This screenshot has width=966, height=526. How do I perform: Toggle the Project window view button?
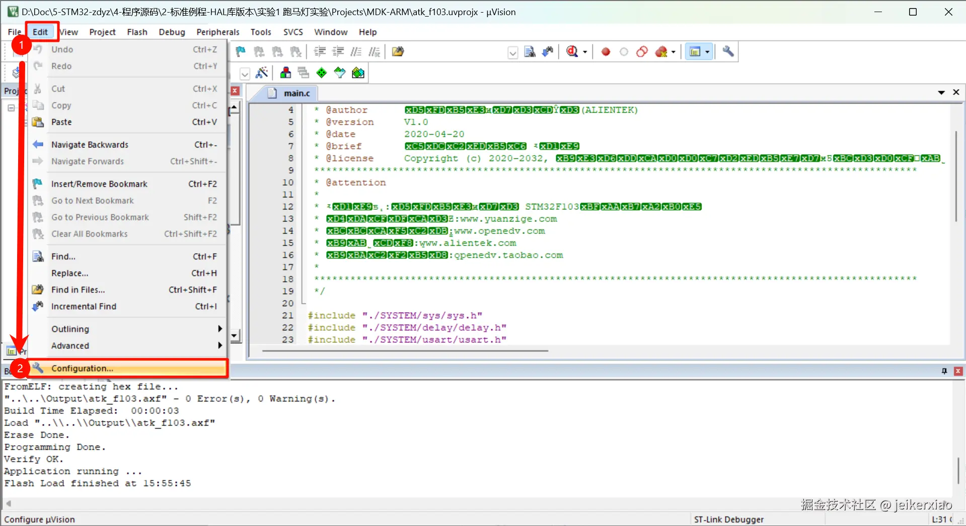pos(695,51)
